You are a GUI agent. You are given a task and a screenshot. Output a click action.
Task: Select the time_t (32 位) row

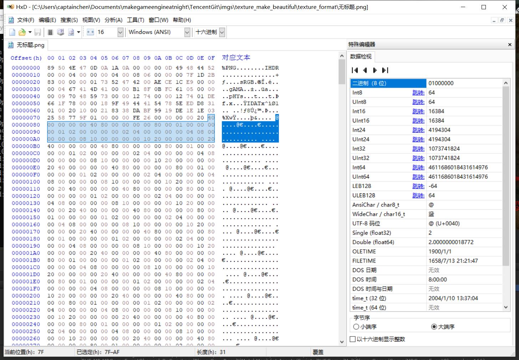pyautogui.click(x=426, y=298)
